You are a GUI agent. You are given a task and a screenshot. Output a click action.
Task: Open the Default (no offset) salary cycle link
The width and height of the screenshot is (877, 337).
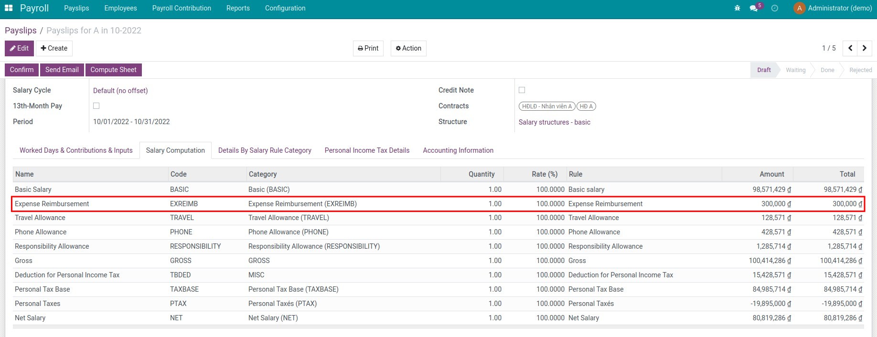120,91
